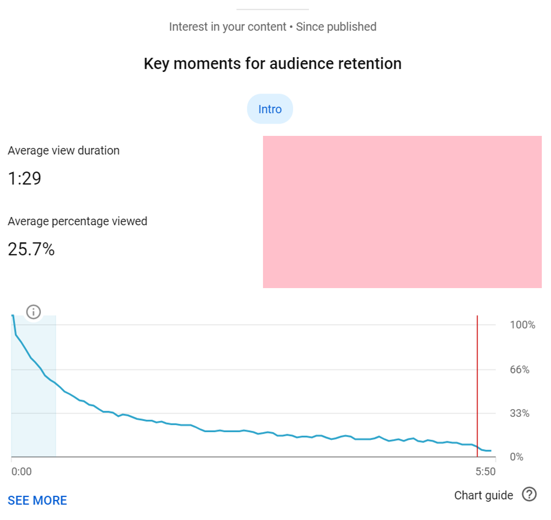Switch to the audience retention report header
The image size is (551, 520).
[x=273, y=63]
